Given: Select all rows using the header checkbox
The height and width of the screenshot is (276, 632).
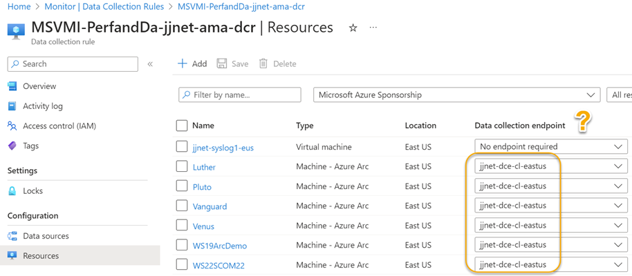Looking at the screenshot, I should [182, 126].
